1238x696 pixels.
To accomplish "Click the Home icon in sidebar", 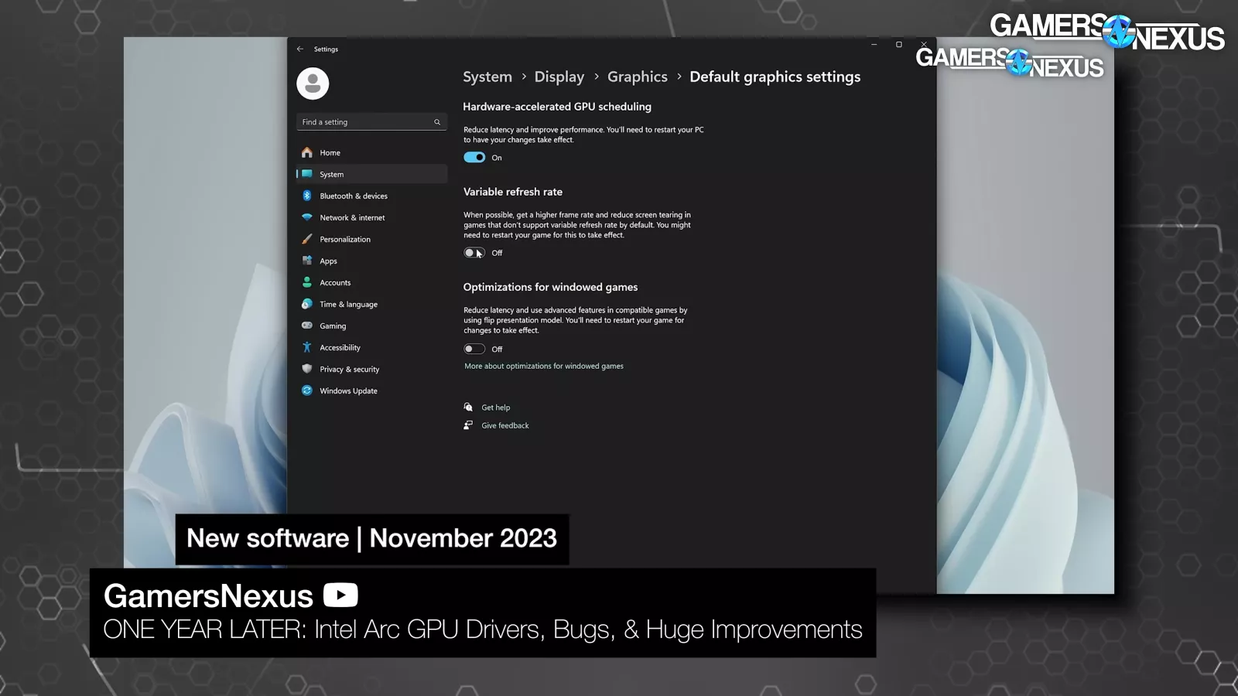I will click(x=307, y=152).
